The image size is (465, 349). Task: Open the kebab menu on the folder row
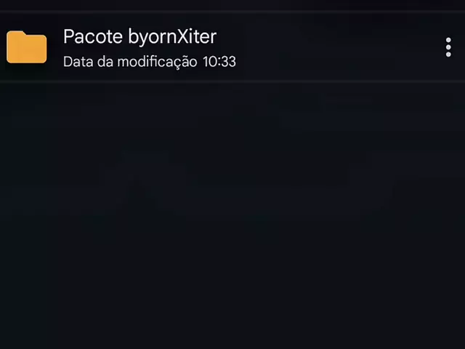[x=448, y=47]
